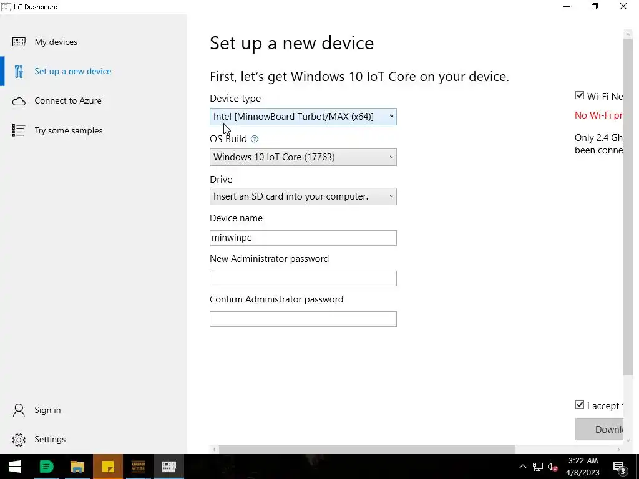
Task: Open the green notes app in taskbar
Action: [x=46, y=467]
